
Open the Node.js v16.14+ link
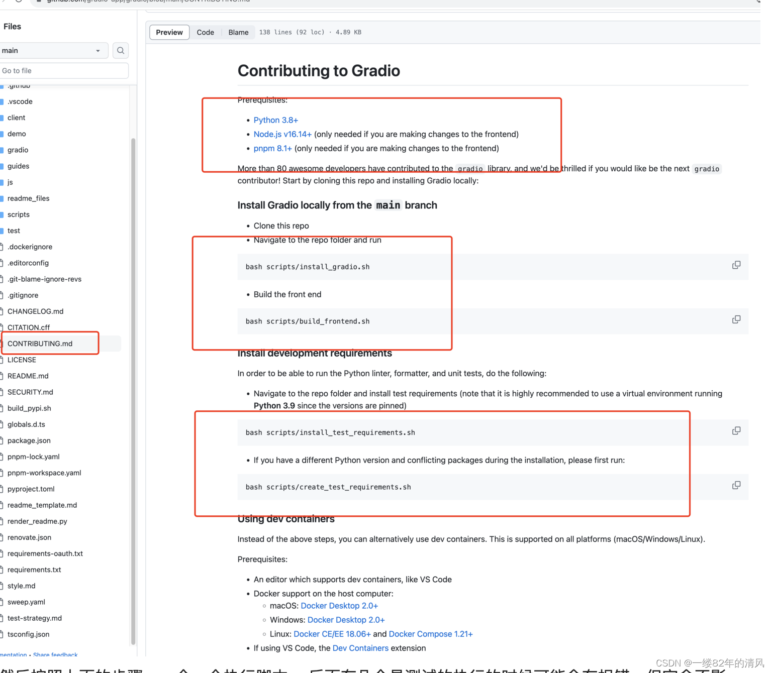[282, 134]
